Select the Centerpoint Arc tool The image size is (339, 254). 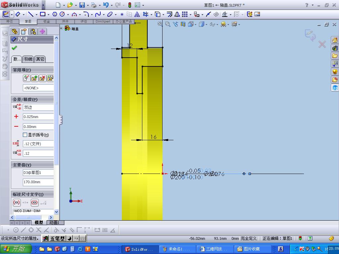[74, 15]
